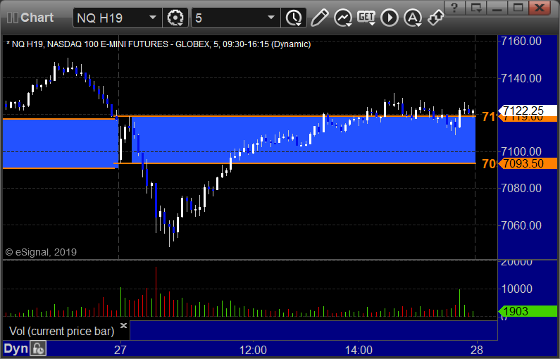The height and width of the screenshot is (359, 560).
Task: Expand the interval 5 dropdown
Action: coord(271,18)
